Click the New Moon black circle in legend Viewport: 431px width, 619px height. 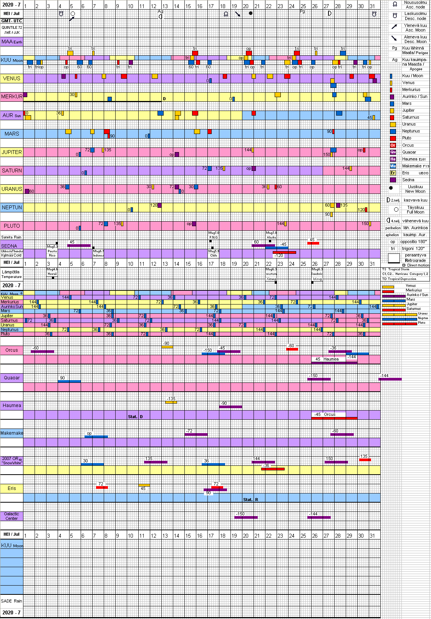[x=391, y=188]
